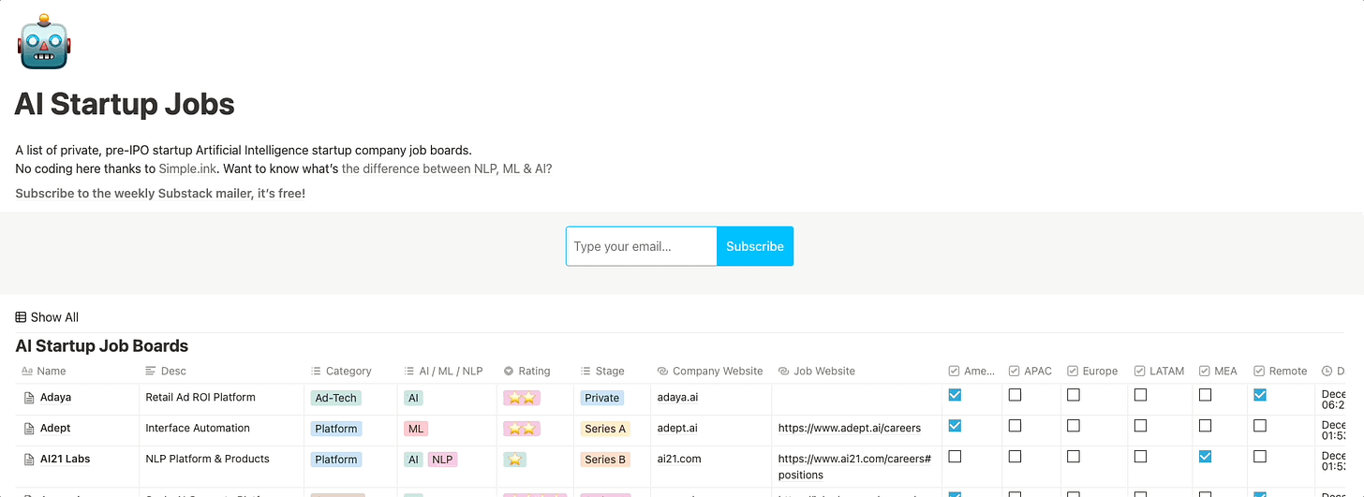
Task: Click the robot emoji page icon
Action: (x=44, y=41)
